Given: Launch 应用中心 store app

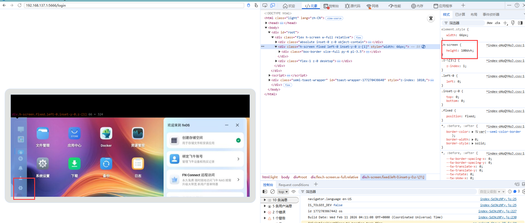Looking at the screenshot, I should pyautogui.click(x=74, y=134).
